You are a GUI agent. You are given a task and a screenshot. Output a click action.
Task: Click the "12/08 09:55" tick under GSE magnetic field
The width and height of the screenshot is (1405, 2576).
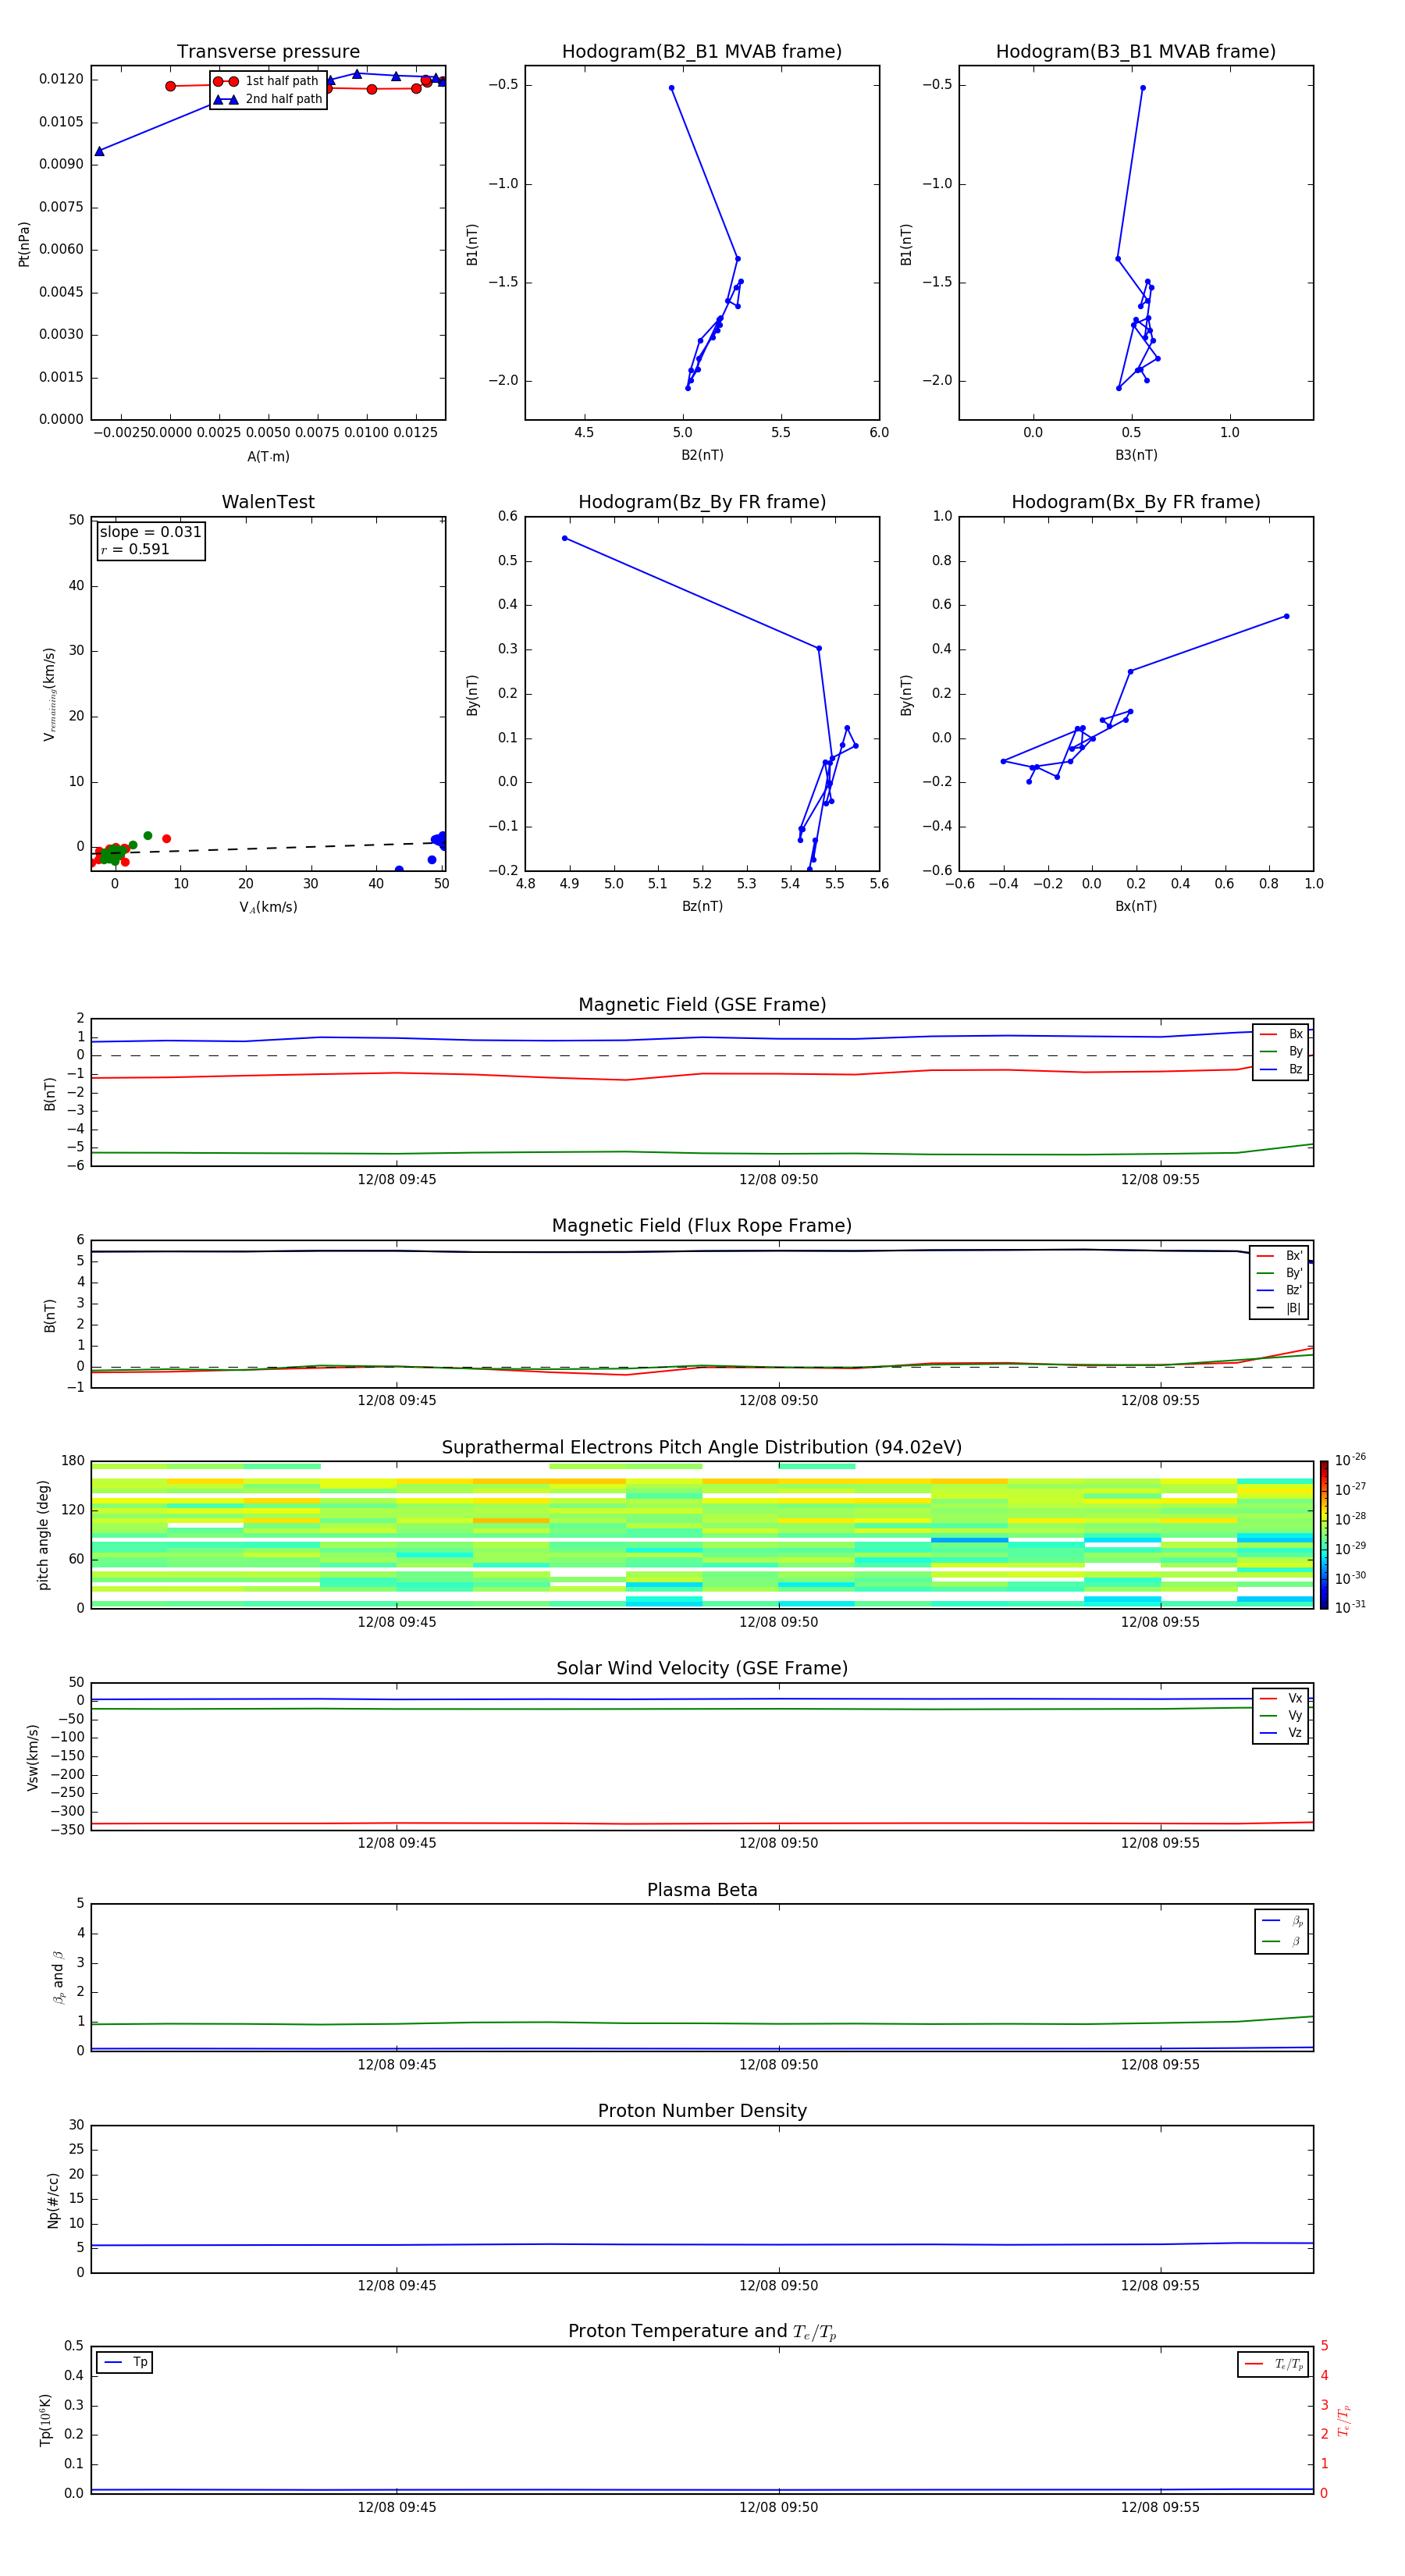(x=1160, y=1179)
